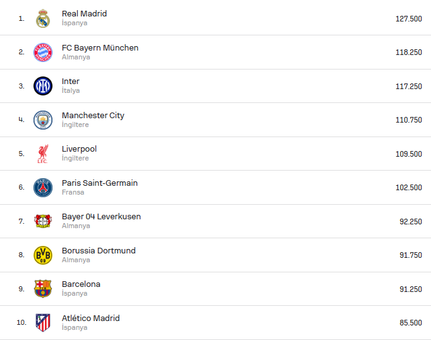Click the Liverpool LFC logo
The height and width of the screenshot is (340, 431).
coord(43,154)
